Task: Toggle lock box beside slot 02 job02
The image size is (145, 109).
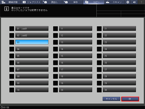Action: (12, 35)
